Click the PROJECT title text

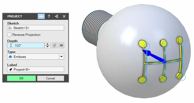point(15,16)
